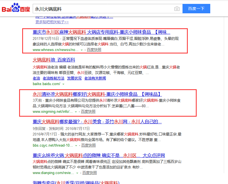Click the 百度一下 search button
Viewport: 228px width, 184px height.
coord(196,9)
